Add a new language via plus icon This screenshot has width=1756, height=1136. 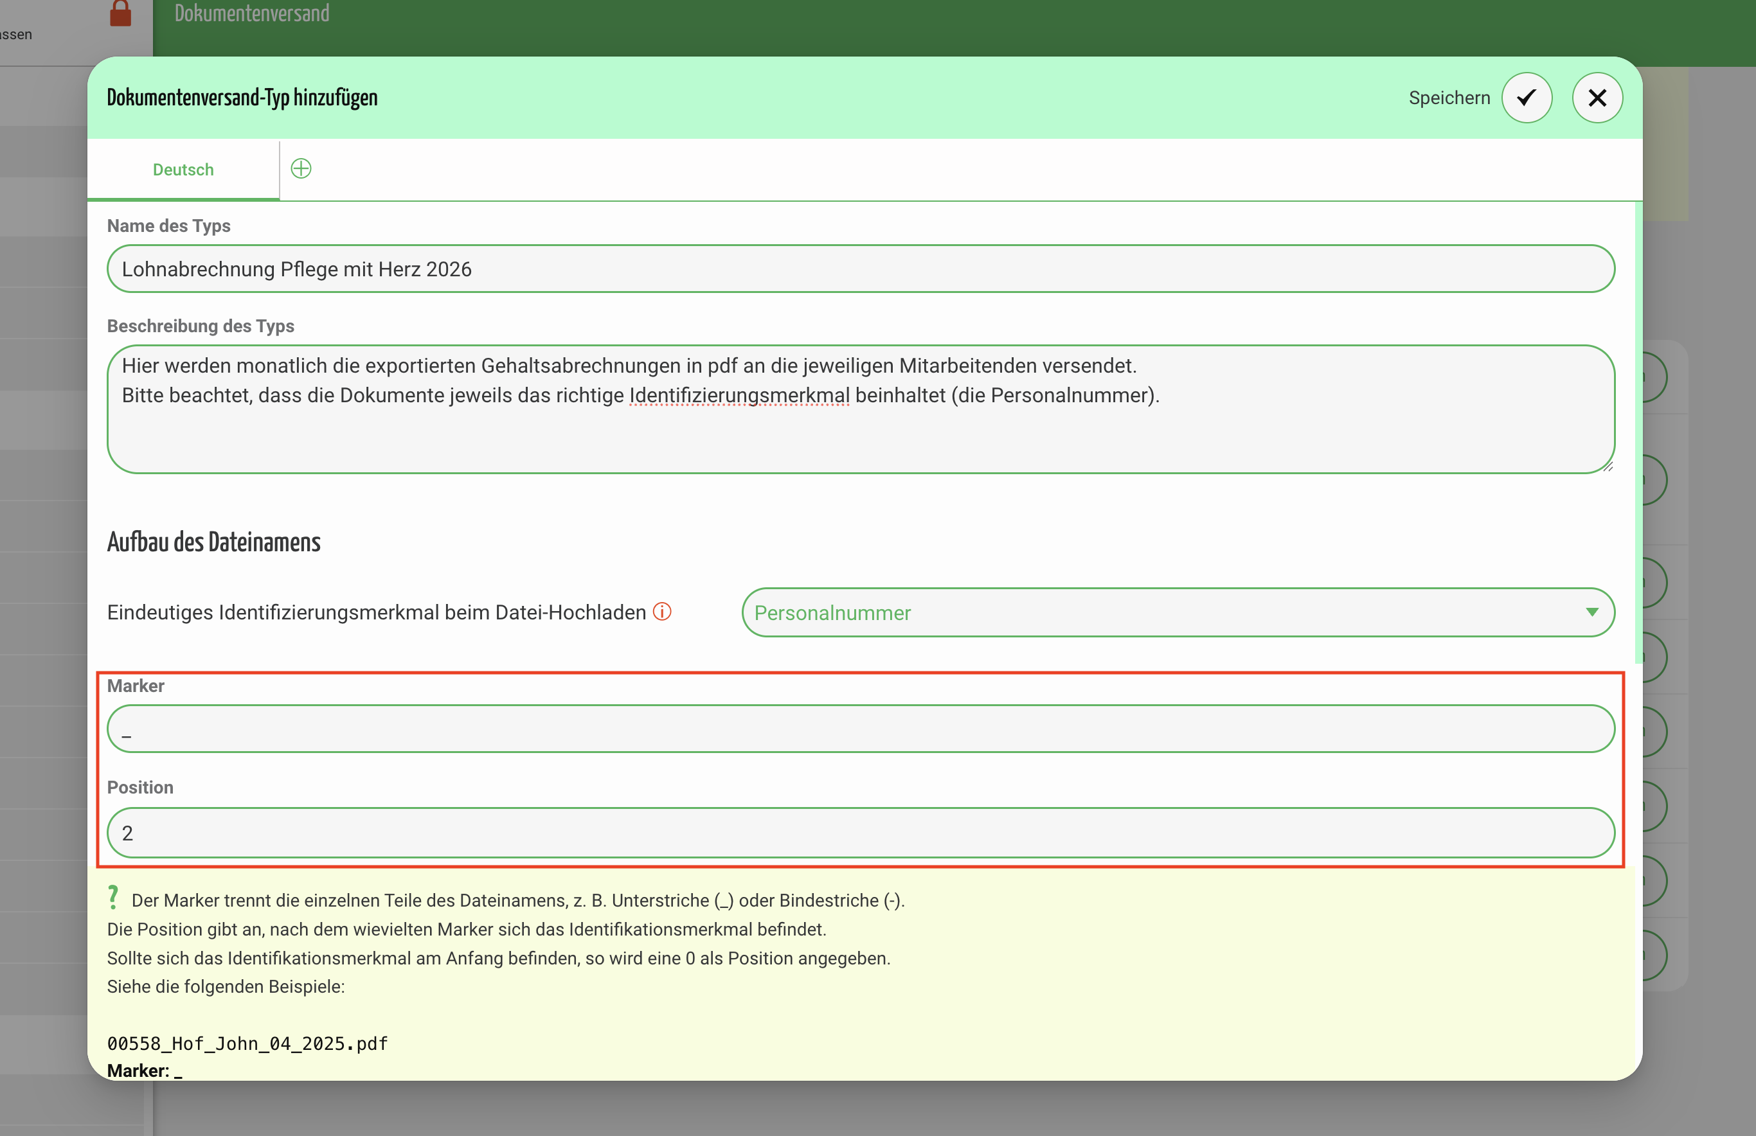(301, 169)
